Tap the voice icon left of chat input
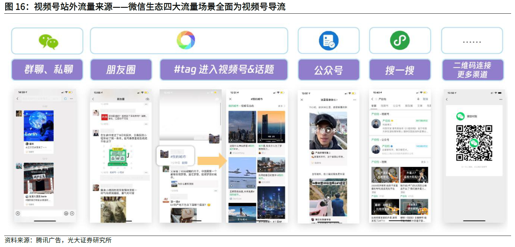This screenshot has width=515, height=247. (18, 213)
